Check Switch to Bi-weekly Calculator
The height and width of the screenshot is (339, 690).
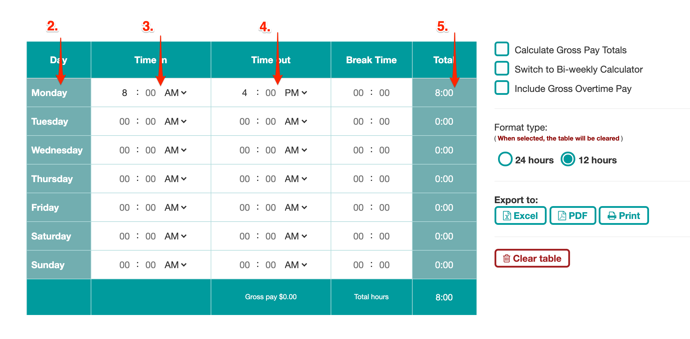[x=501, y=69]
